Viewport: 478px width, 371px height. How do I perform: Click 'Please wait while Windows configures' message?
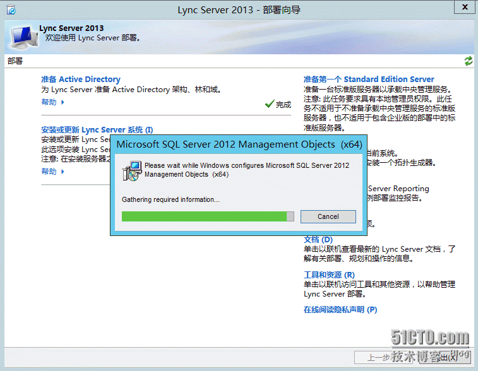click(x=247, y=170)
